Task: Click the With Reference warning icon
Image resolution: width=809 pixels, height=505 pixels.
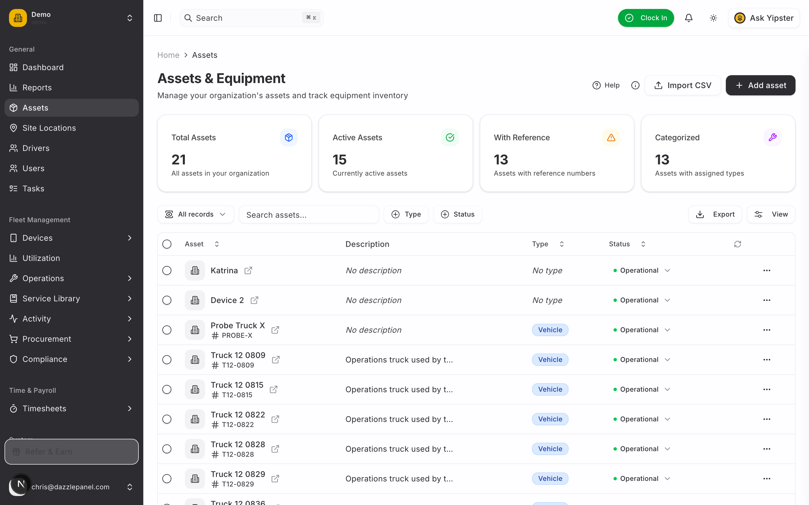Action: coord(611,137)
